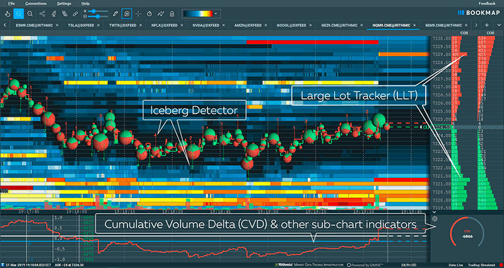Click the 7330.00 price level
The width and height of the screenshot is (504, 268).
coord(442,38)
